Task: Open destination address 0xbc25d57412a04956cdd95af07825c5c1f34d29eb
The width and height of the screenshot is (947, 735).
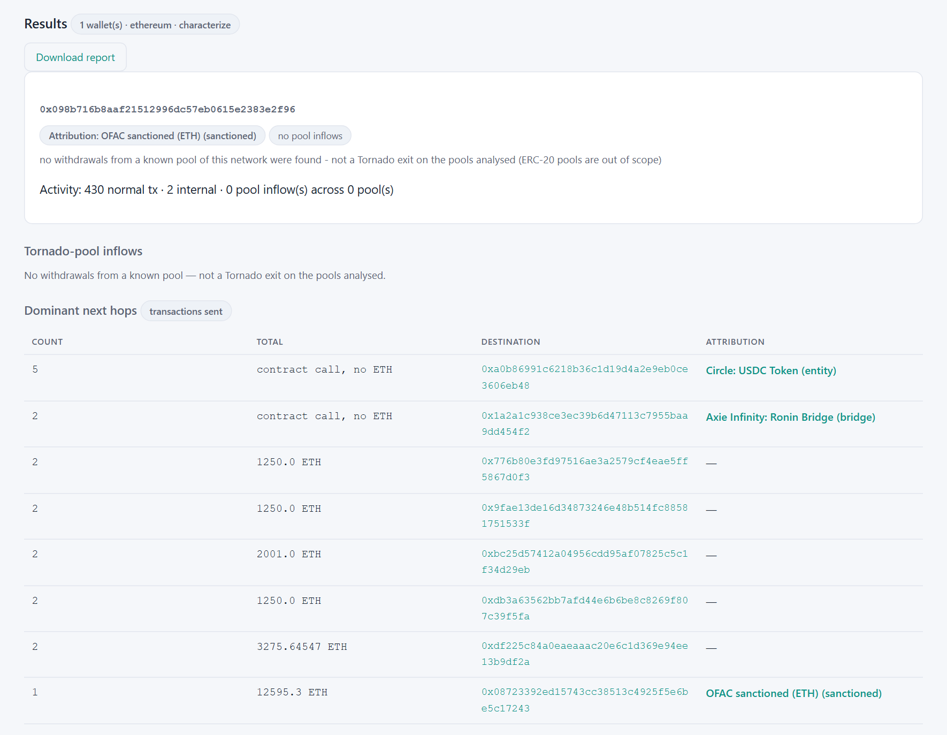Action: pyautogui.click(x=585, y=562)
